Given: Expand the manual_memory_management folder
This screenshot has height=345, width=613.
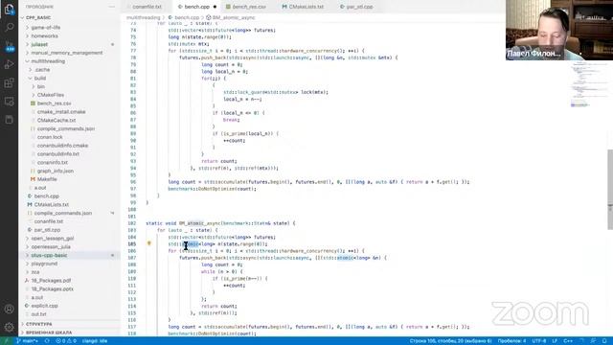Looking at the screenshot, I should tap(67, 53).
